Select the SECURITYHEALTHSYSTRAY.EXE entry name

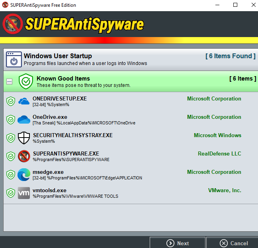[x=73, y=135]
